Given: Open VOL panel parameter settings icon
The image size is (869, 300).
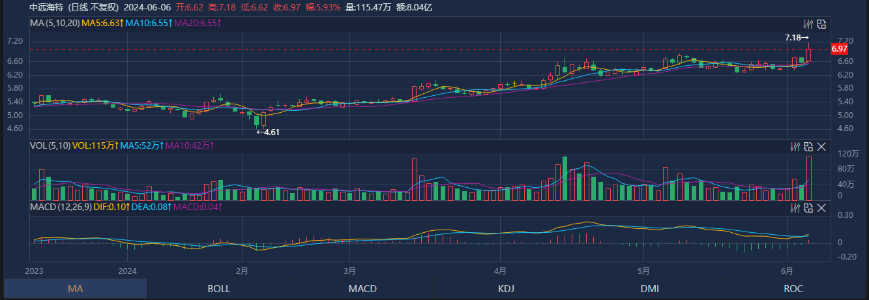Looking at the screenshot, I should (795, 147).
